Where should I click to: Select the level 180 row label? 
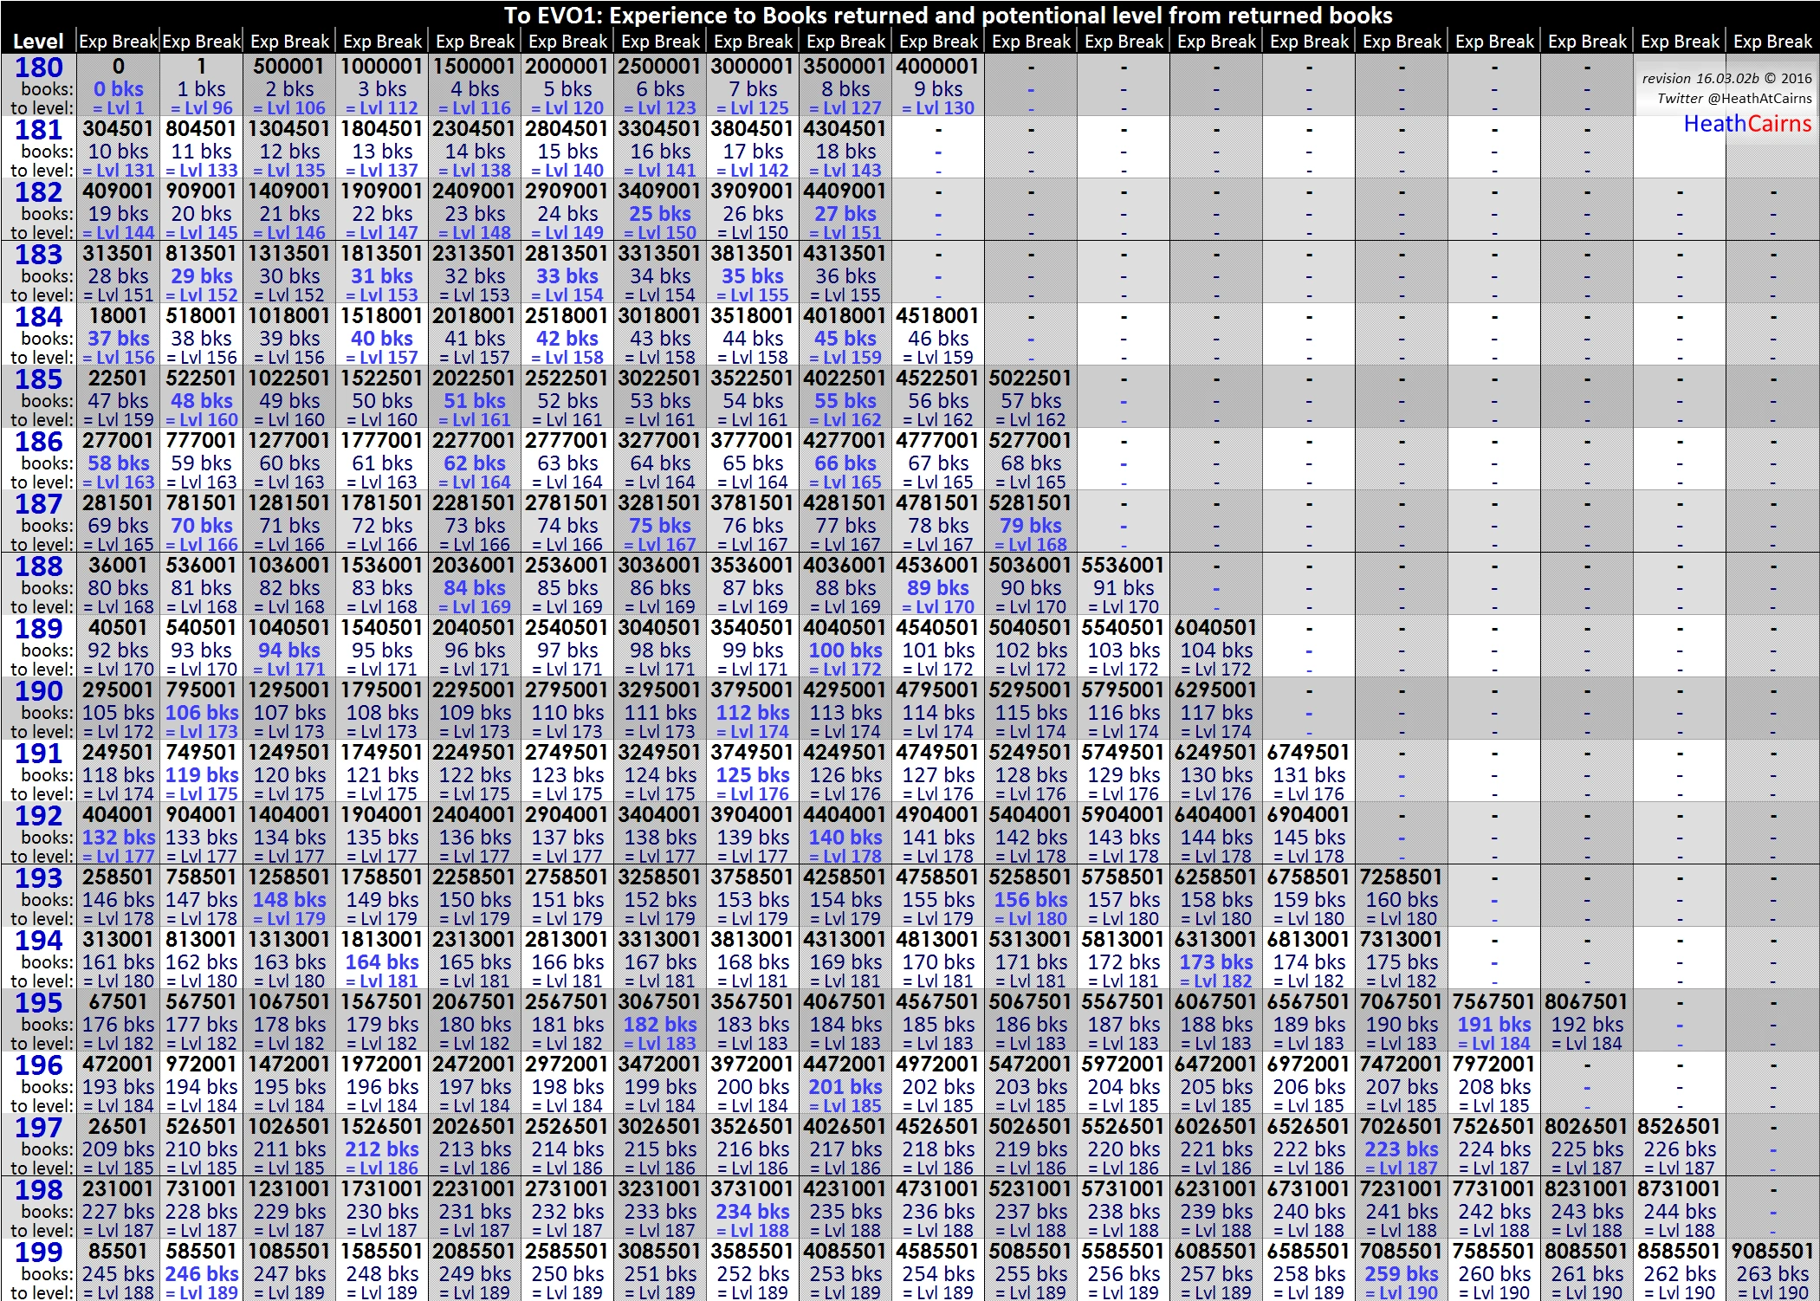click(38, 68)
